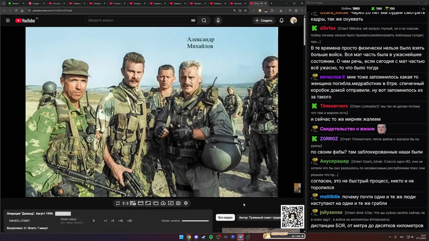Open Chrome from the taskbar
The height and width of the screenshot is (241, 429).
tap(189, 237)
